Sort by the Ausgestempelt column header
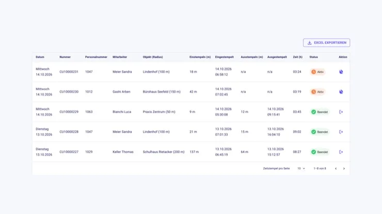The image size is (382, 214). click(x=277, y=57)
